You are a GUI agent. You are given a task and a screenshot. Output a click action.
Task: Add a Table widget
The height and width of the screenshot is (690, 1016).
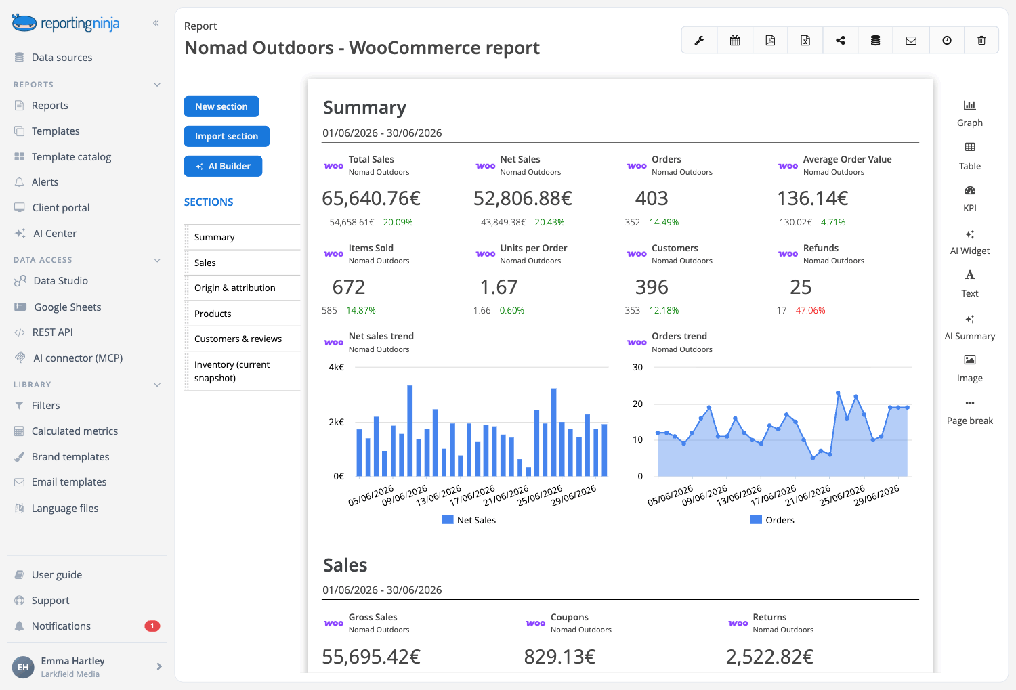tap(970, 156)
